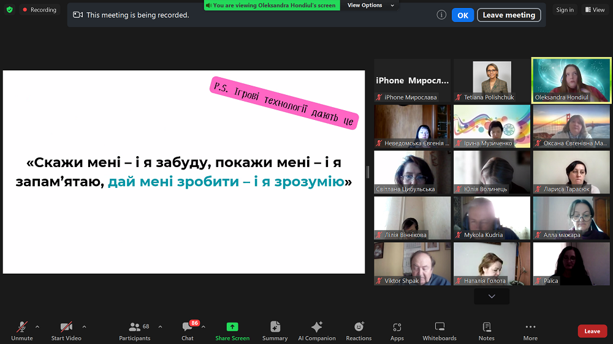Image resolution: width=613 pixels, height=344 pixels.
Task: Open the Participants panel
Action: [135, 331]
